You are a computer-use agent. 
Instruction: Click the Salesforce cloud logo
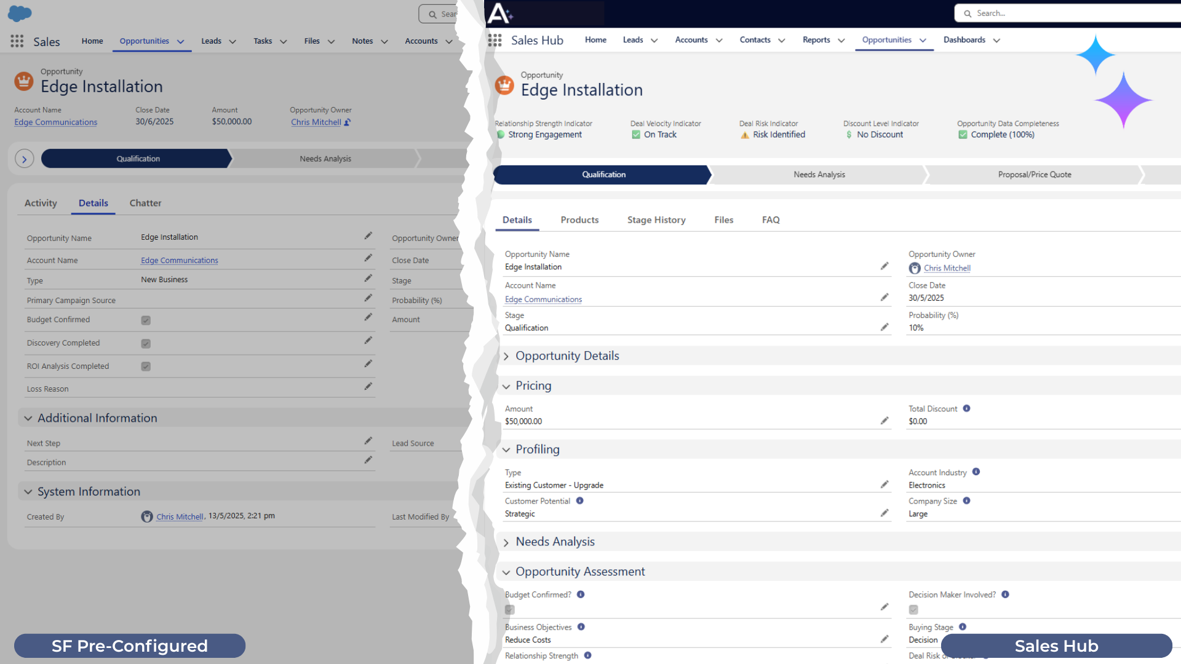20,13
